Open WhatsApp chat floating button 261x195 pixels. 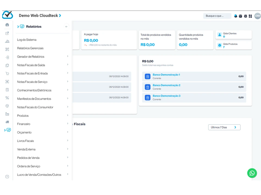tap(252, 173)
